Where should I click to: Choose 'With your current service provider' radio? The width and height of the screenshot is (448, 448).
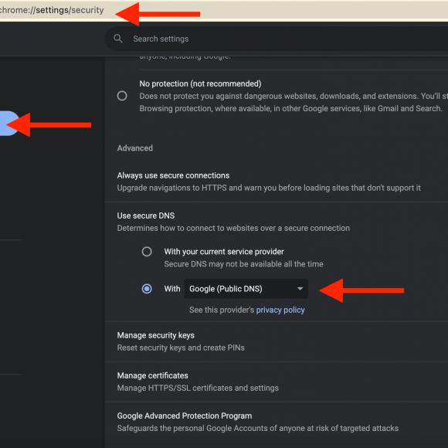[x=147, y=252]
